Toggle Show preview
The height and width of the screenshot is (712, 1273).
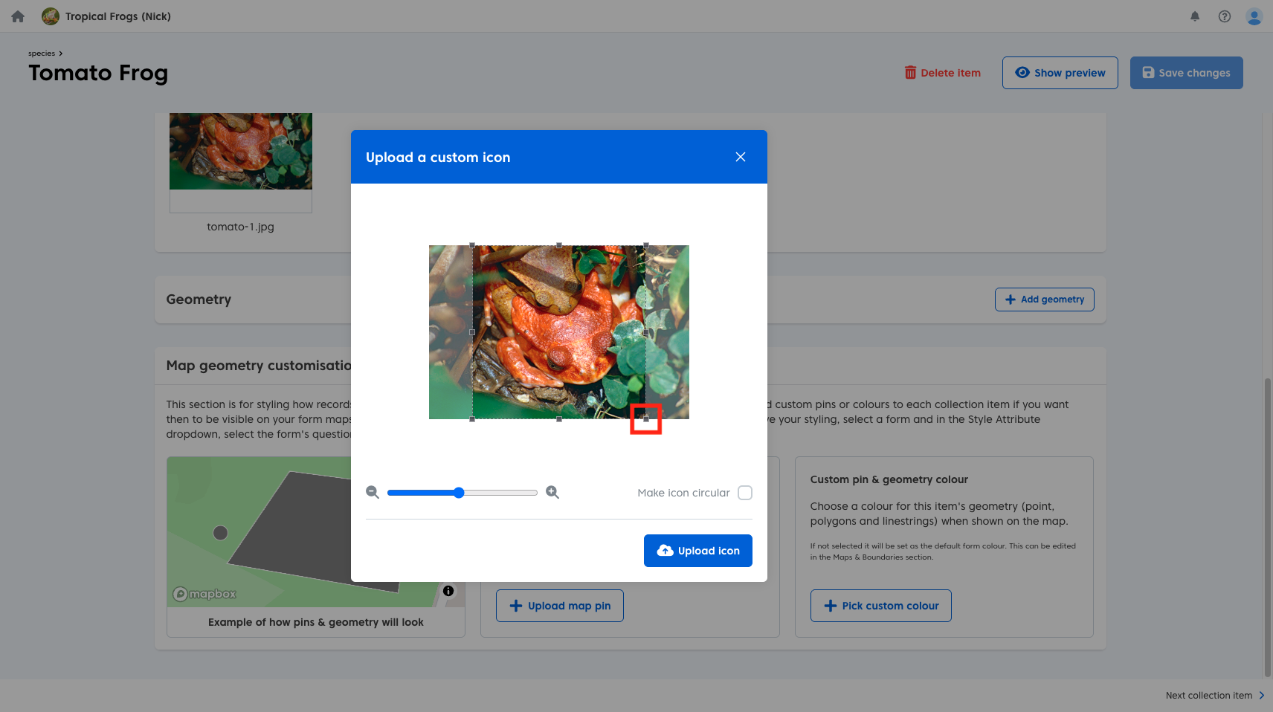click(x=1060, y=73)
